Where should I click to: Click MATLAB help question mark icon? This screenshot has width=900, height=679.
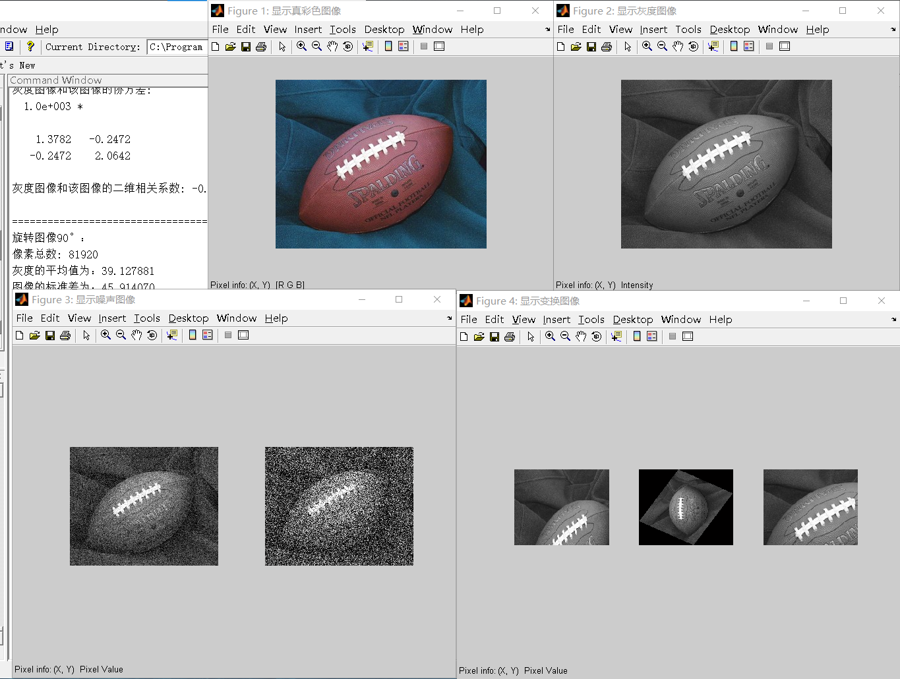[30, 46]
